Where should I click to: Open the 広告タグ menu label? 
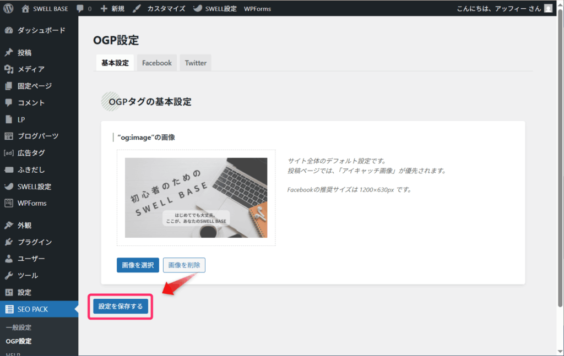(31, 153)
